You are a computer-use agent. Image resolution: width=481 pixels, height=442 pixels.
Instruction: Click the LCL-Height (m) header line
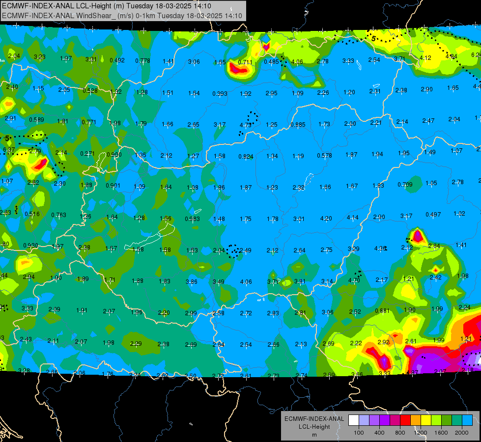pos(107,6)
